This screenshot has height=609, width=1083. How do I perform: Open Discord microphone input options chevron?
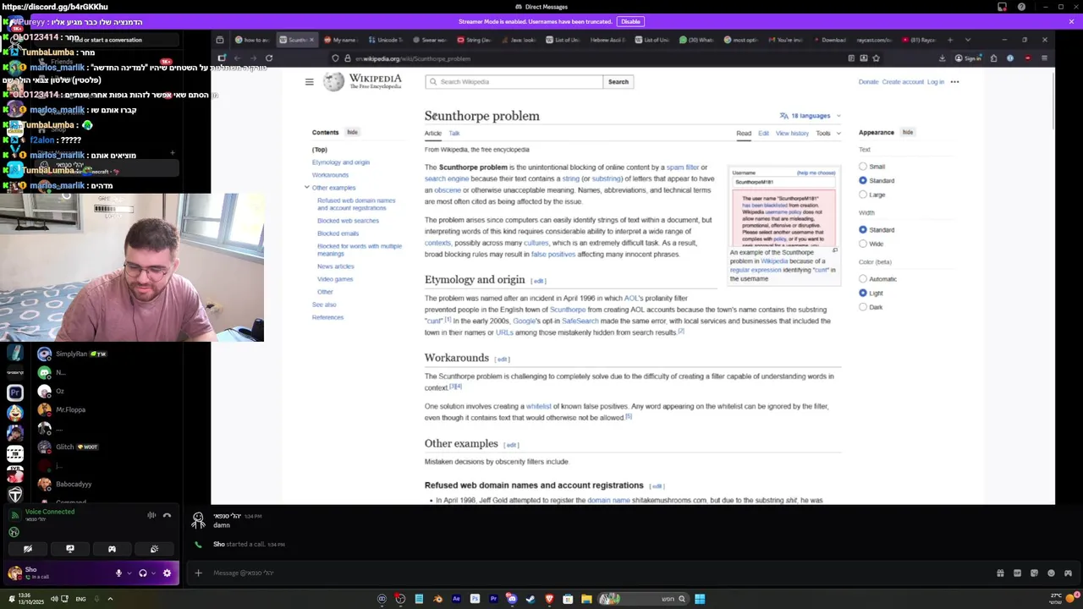coord(129,573)
